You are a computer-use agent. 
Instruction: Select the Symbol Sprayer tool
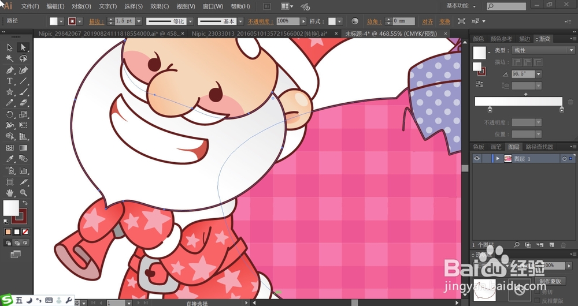coord(10,170)
